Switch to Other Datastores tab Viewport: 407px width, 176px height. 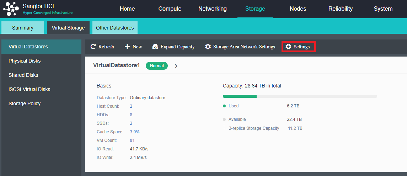click(x=115, y=28)
